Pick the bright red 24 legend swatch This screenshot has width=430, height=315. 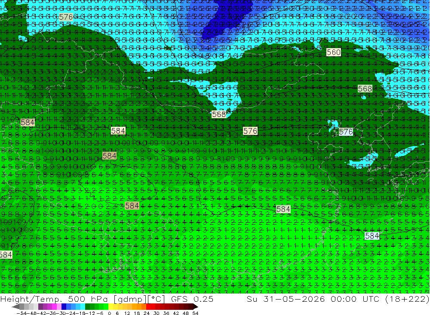pyautogui.click(x=148, y=306)
